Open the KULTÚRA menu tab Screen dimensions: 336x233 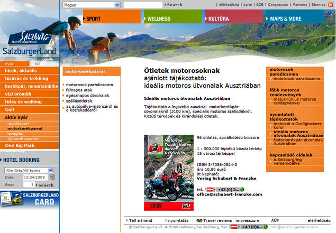(x=234, y=16)
